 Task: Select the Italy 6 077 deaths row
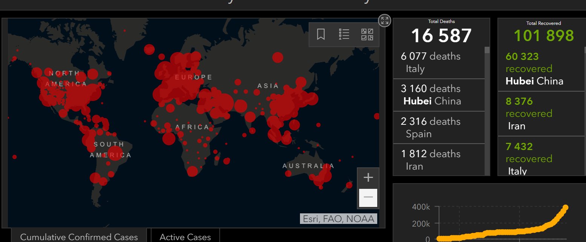tap(439, 63)
